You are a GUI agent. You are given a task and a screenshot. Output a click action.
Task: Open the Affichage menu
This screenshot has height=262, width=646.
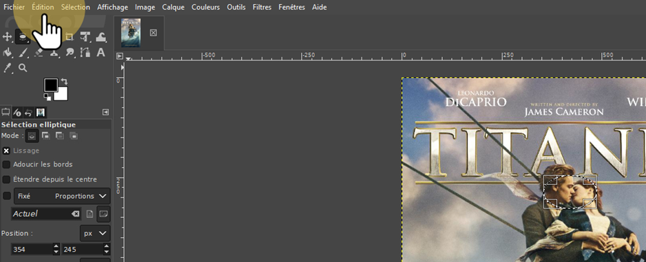click(x=112, y=7)
